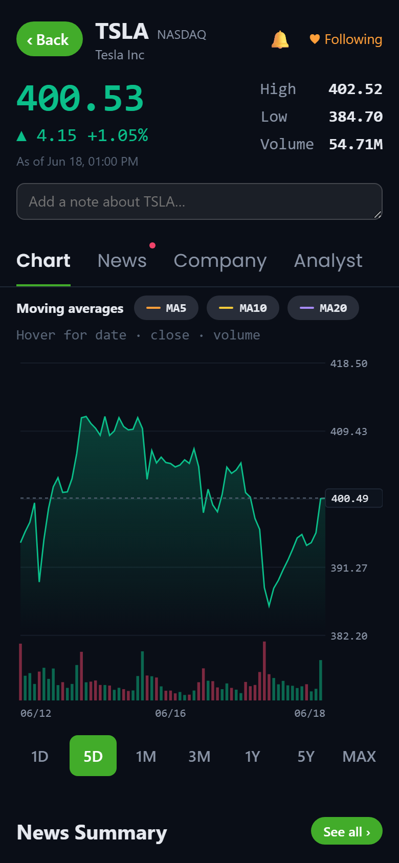This screenshot has width=399, height=863.
Task: Click the +1.05% change value
Action: coord(118,135)
